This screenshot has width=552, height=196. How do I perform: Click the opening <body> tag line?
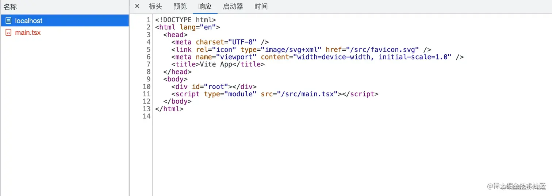coord(175,79)
